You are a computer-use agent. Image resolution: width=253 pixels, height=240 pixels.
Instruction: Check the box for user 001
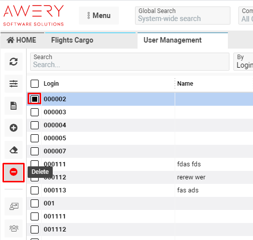click(x=35, y=203)
